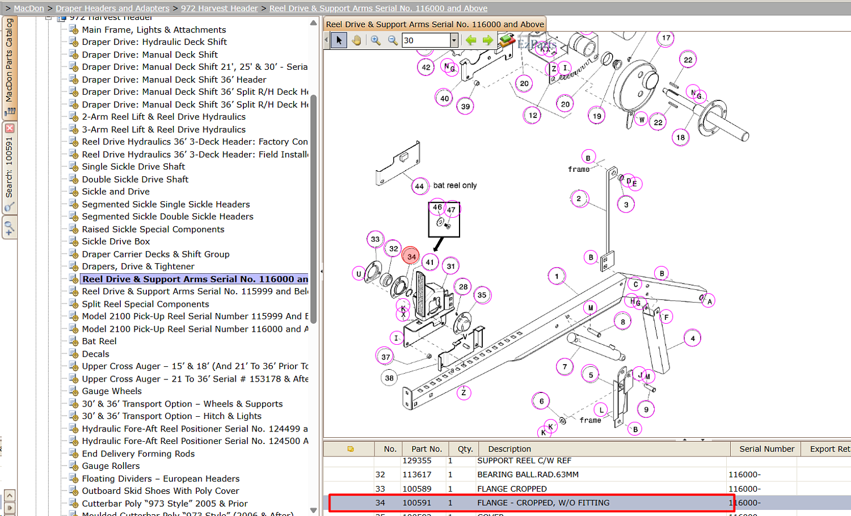This screenshot has width=851, height=516.
Task: Open Outboard Skid Shoes With Poly Cover
Action: click(x=161, y=491)
